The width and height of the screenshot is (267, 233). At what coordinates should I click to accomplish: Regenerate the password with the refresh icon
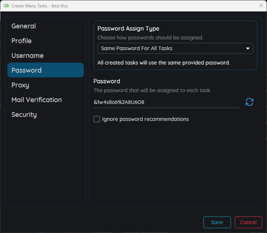tap(249, 102)
